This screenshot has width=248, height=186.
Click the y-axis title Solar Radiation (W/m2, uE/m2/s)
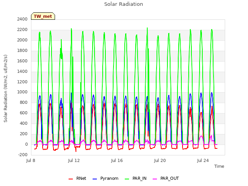point(5,88)
